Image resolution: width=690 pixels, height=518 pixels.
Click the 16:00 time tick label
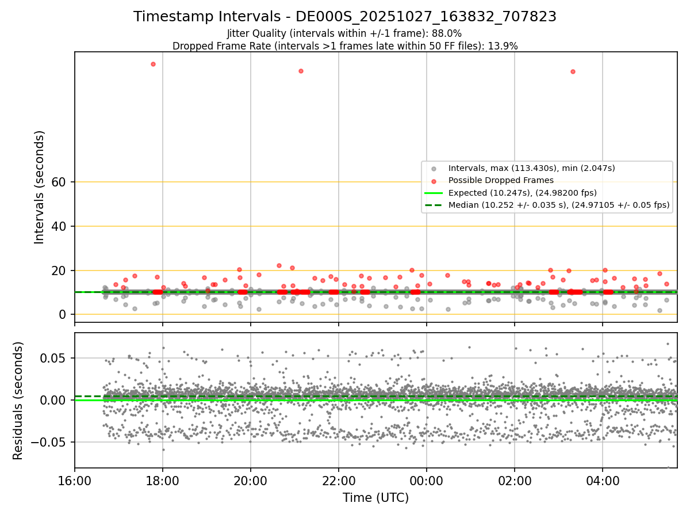pos(75,481)
